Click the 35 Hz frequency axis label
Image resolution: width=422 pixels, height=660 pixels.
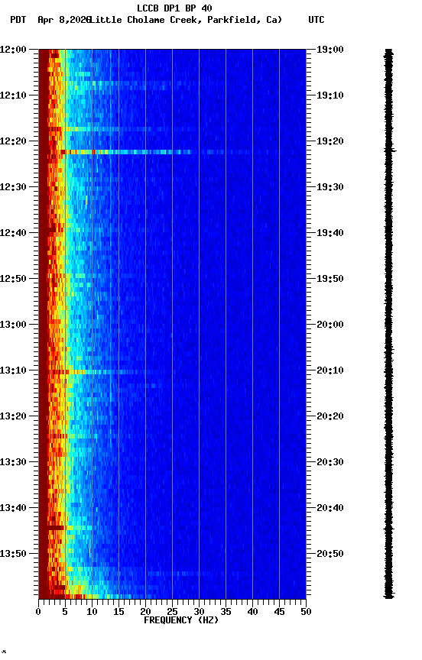(x=226, y=612)
